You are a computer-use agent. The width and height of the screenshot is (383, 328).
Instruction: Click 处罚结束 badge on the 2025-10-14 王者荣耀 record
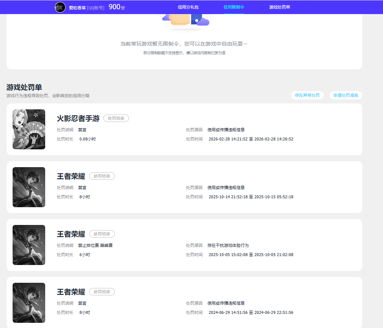pos(102,176)
